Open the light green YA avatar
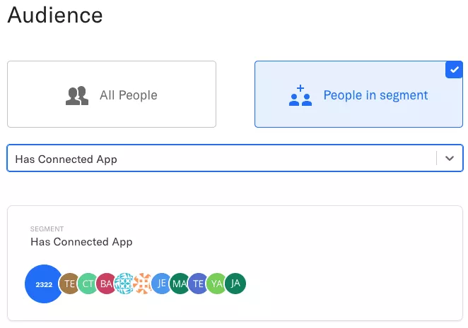 click(217, 284)
